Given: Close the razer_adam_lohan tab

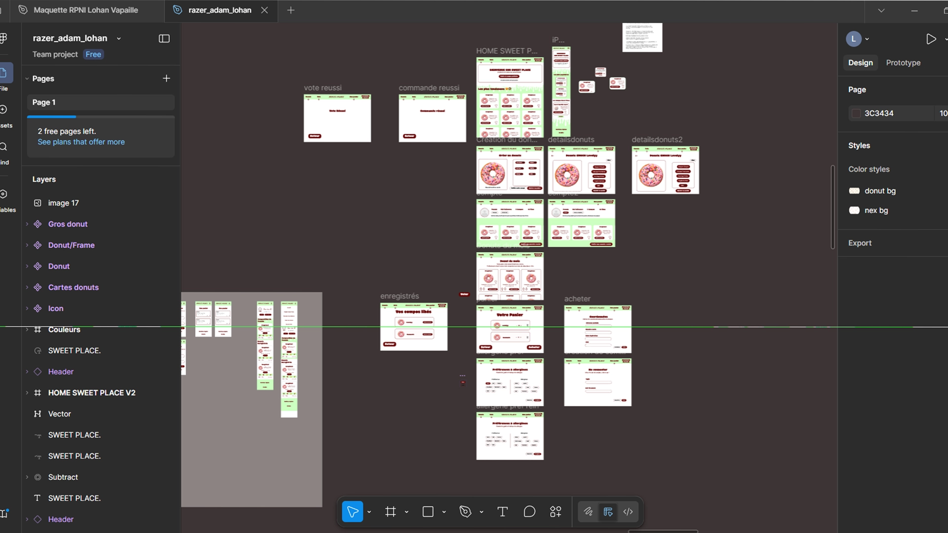Looking at the screenshot, I should (265, 10).
